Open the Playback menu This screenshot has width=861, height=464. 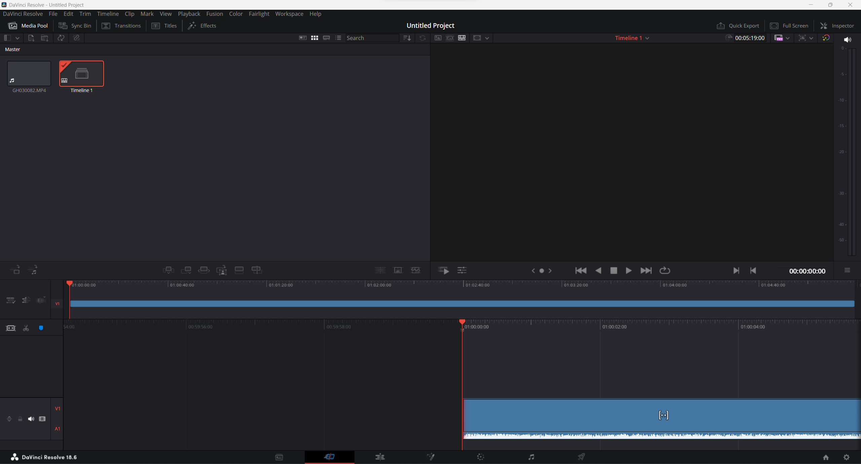click(x=189, y=14)
